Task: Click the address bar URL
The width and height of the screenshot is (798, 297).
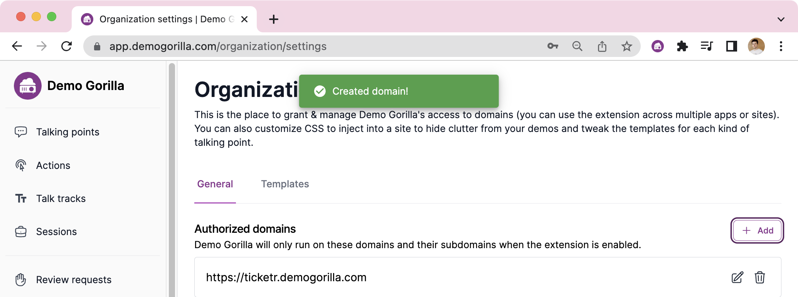Action: (218, 46)
